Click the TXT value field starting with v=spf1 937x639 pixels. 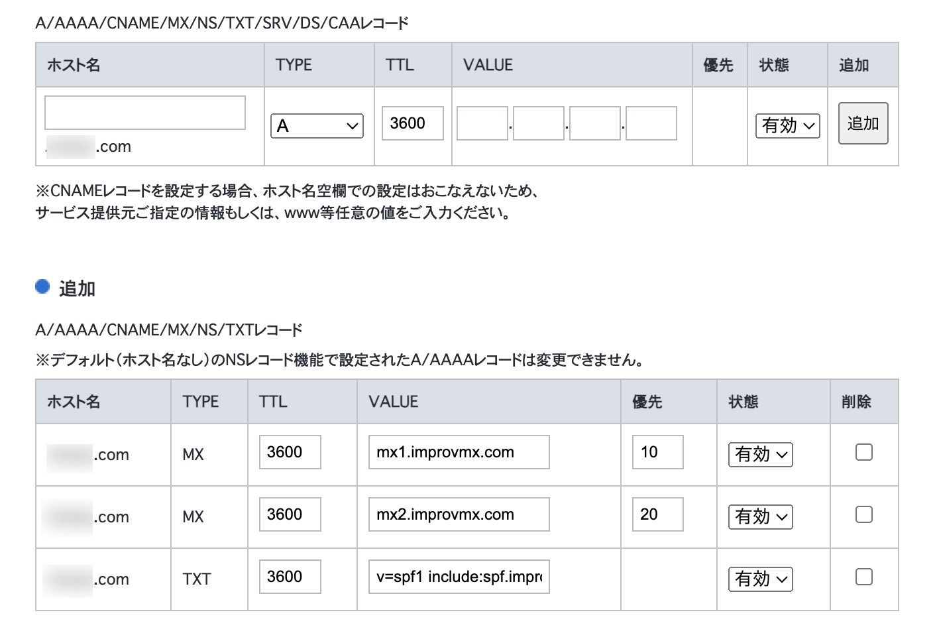[459, 577]
